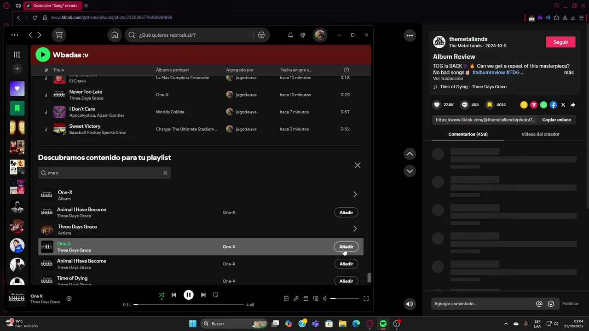Close the discover content section

coord(358,165)
